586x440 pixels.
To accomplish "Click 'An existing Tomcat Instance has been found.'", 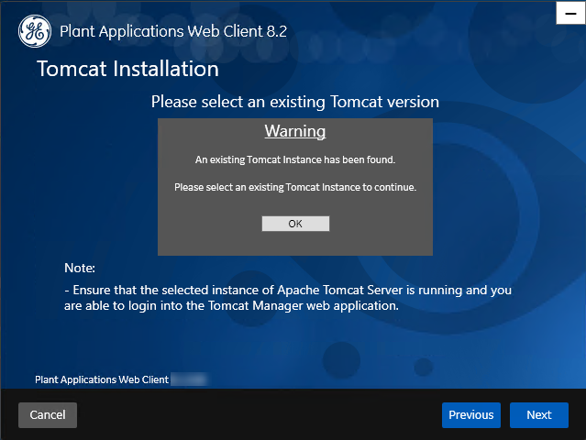I will pos(295,159).
